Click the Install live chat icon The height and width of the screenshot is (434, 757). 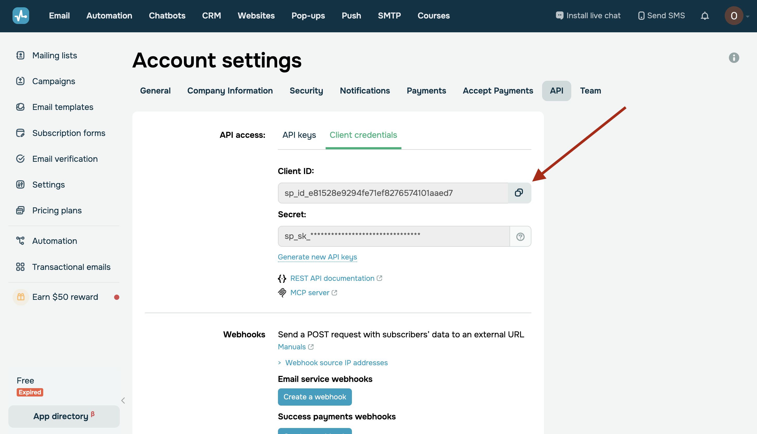[559, 16]
